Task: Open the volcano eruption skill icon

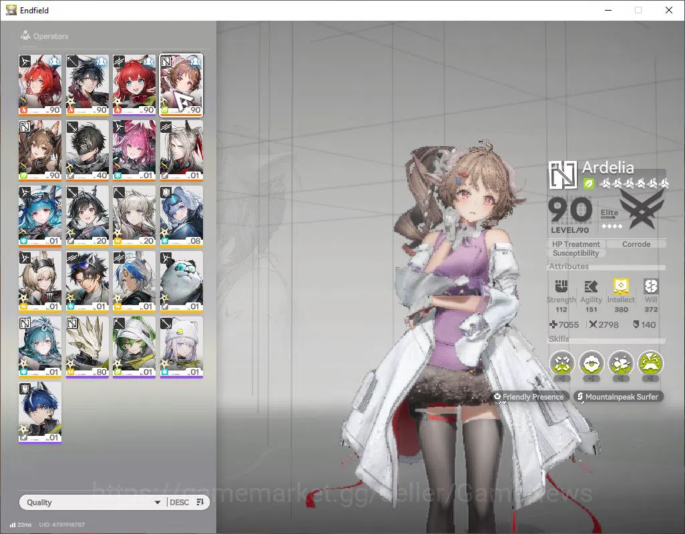Action: click(650, 363)
